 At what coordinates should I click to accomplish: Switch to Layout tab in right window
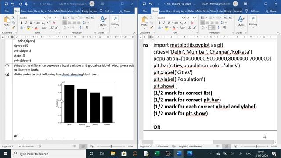238,11
